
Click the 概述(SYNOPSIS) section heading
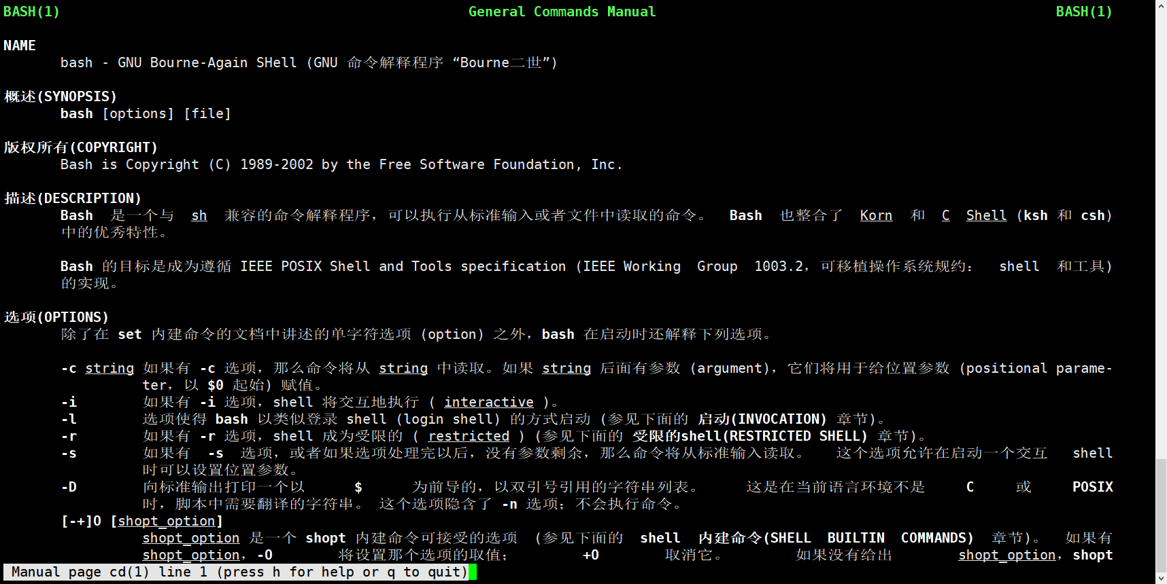(61, 96)
